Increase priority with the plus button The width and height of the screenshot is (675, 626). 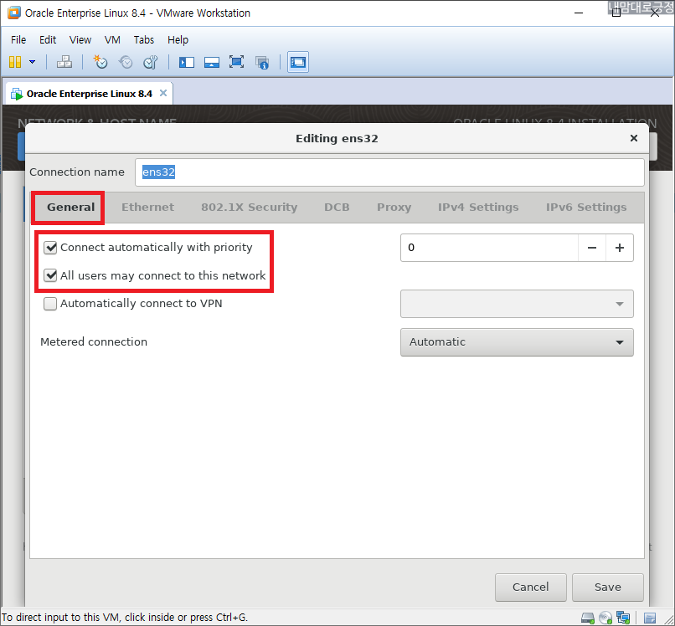(x=620, y=248)
